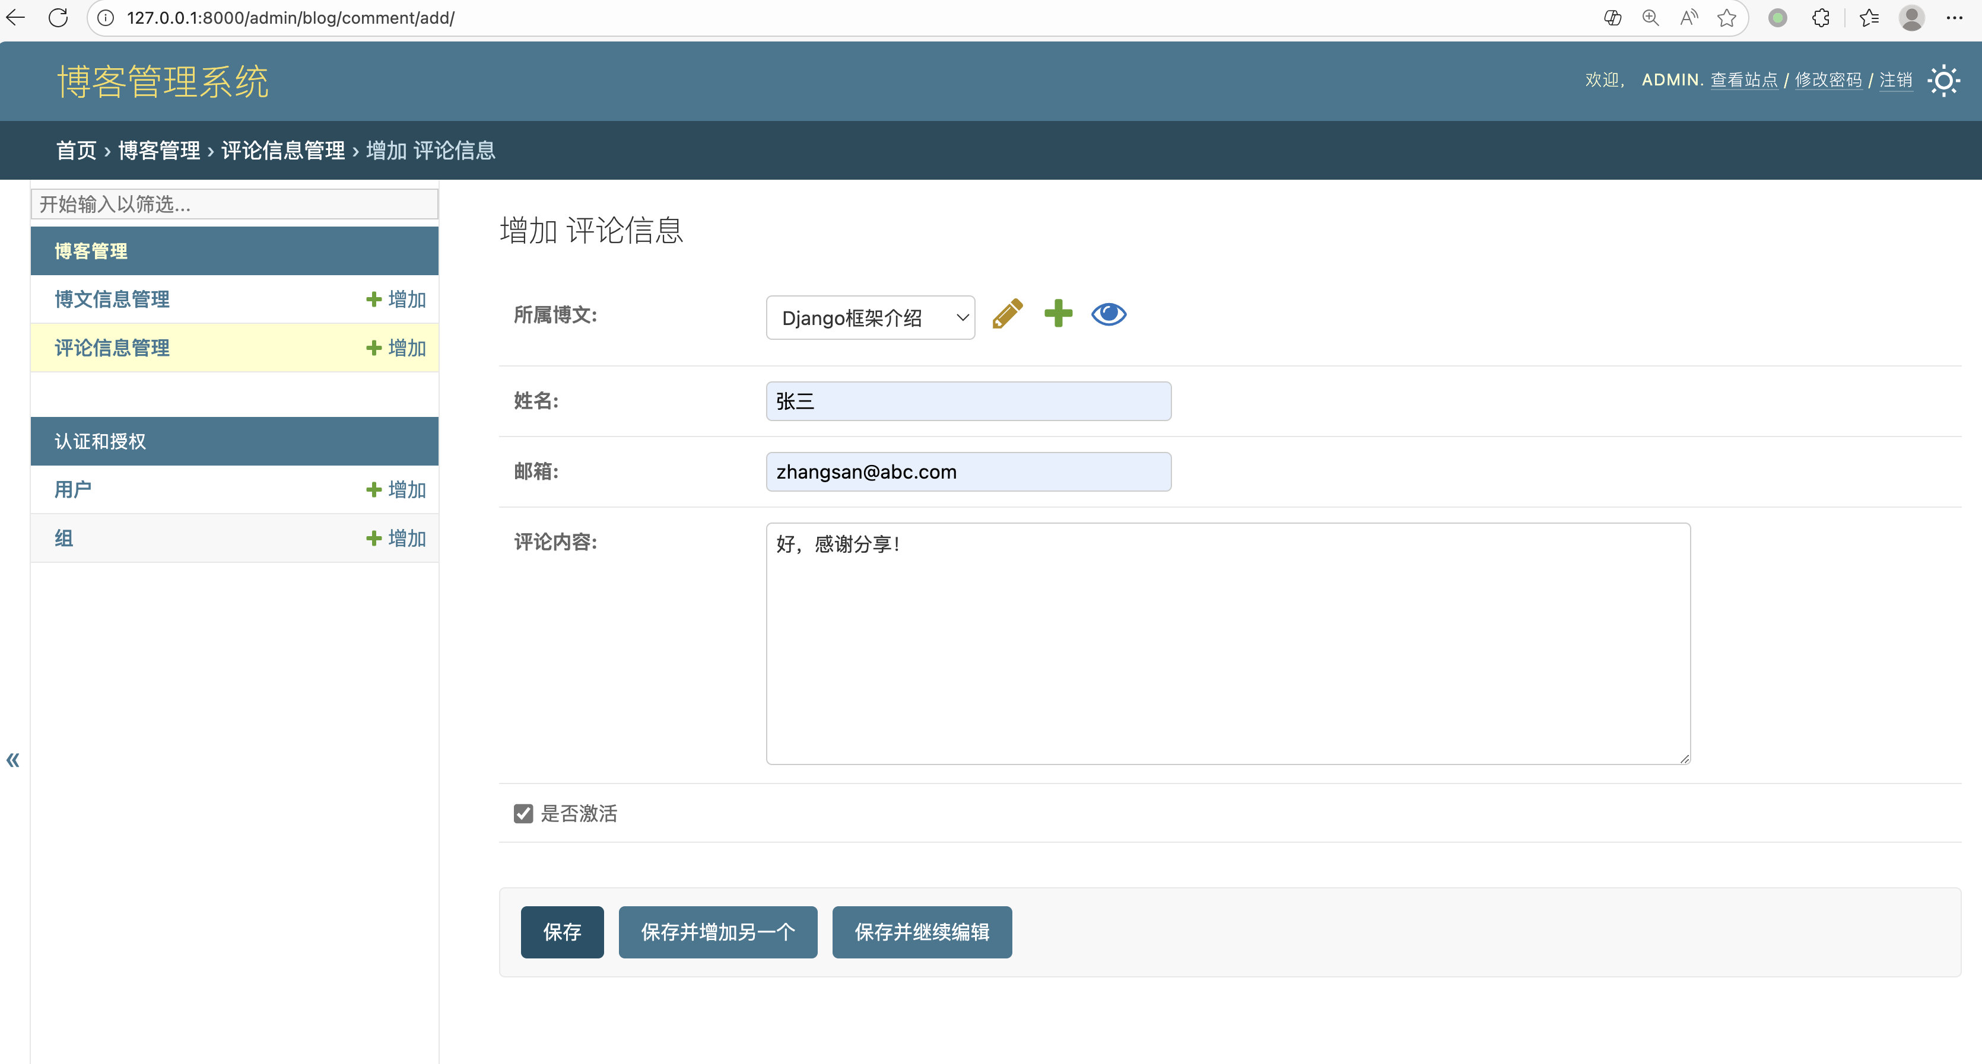Click the 是否激活 label text

click(579, 813)
